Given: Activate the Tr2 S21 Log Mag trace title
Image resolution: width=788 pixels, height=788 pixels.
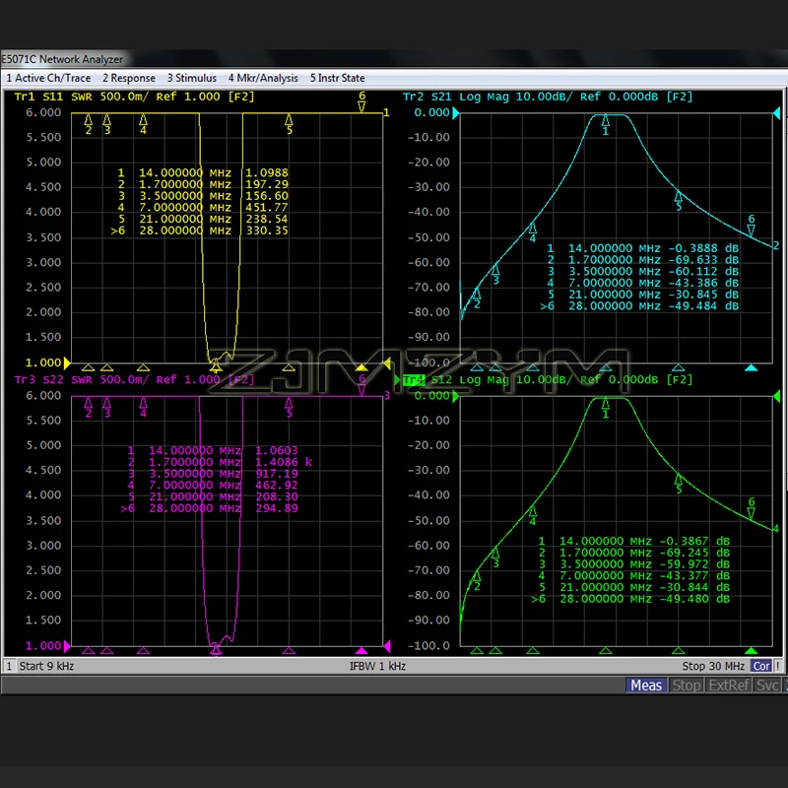Looking at the screenshot, I should (548, 97).
